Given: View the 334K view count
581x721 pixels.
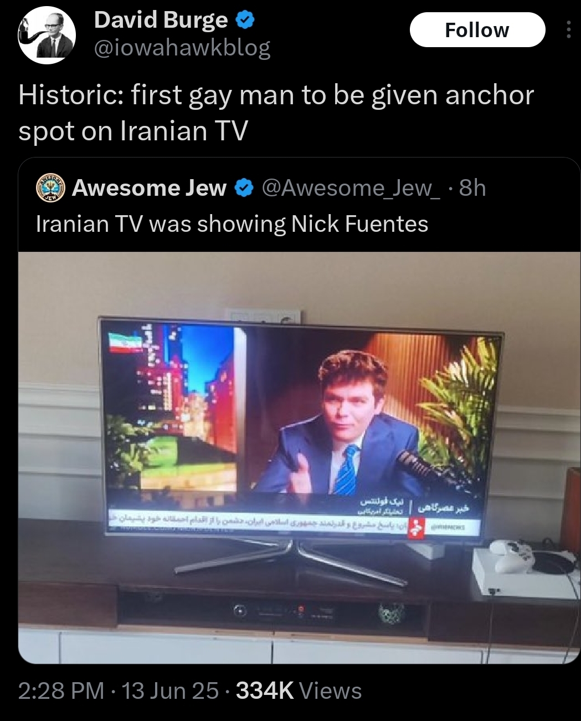Looking at the screenshot, I should (265, 690).
